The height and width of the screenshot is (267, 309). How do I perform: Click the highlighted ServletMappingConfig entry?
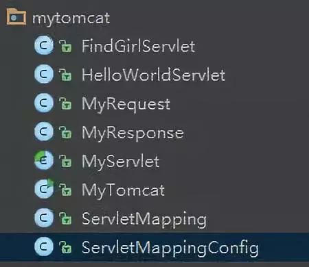154,247
